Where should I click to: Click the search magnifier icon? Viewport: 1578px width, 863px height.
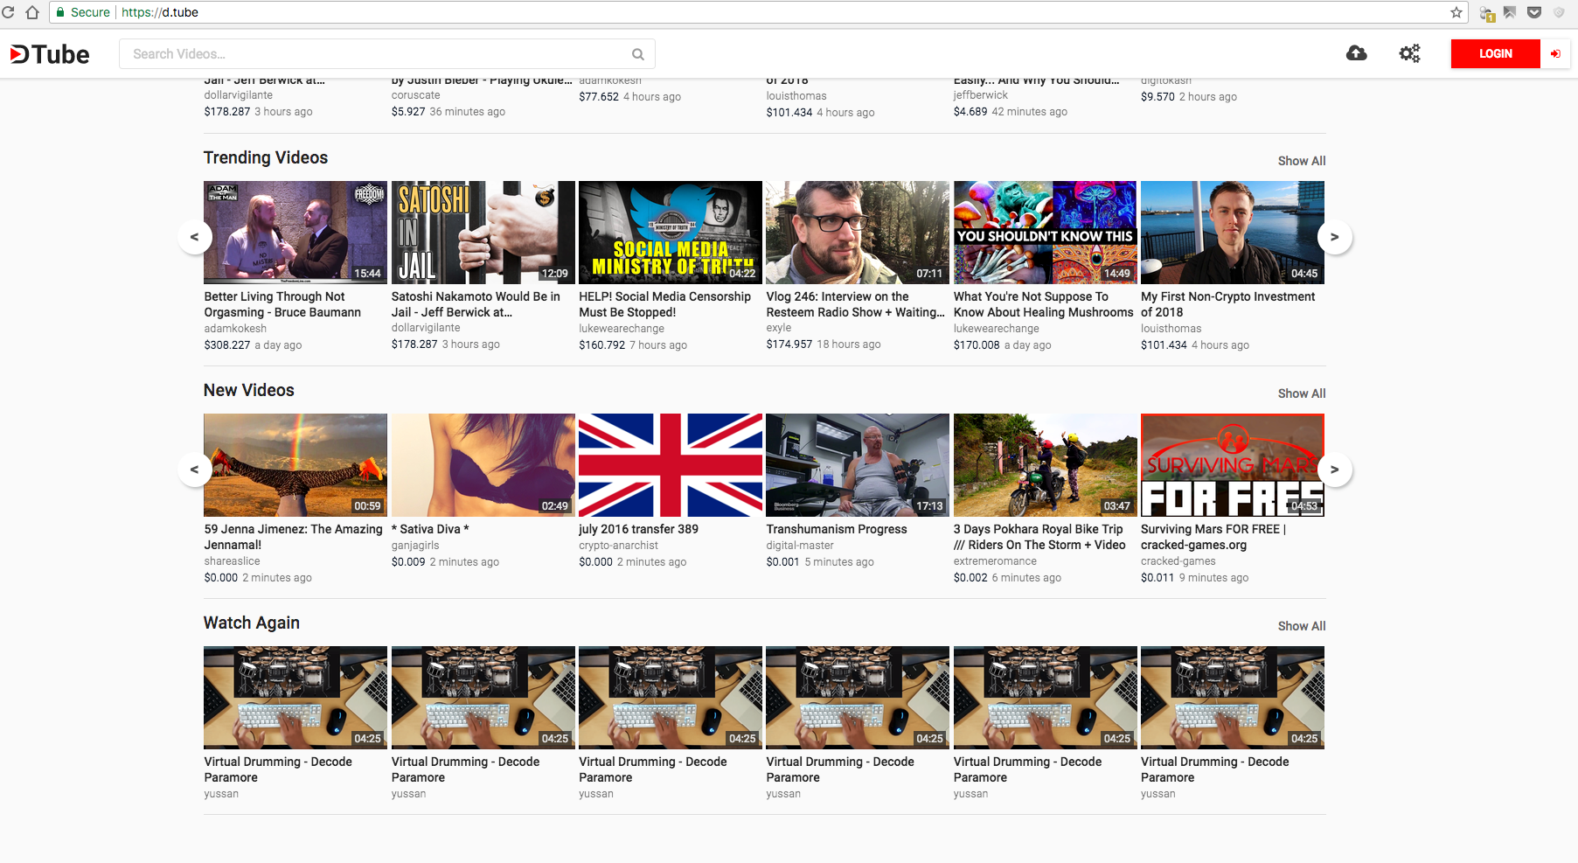(x=638, y=54)
